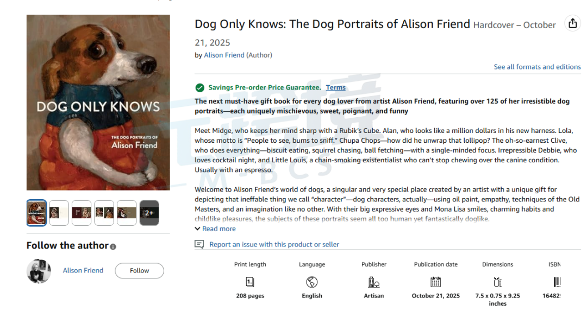Click the green Pre-order Guarantee checkmark icon
This screenshot has width=587, height=311.
pos(200,88)
